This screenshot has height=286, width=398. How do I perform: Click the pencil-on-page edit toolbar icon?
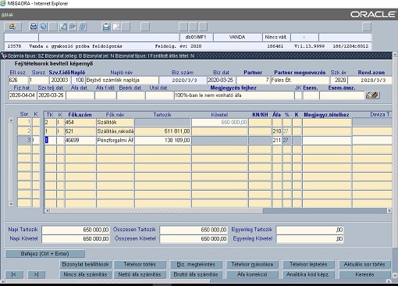pyautogui.click(x=63, y=27)
